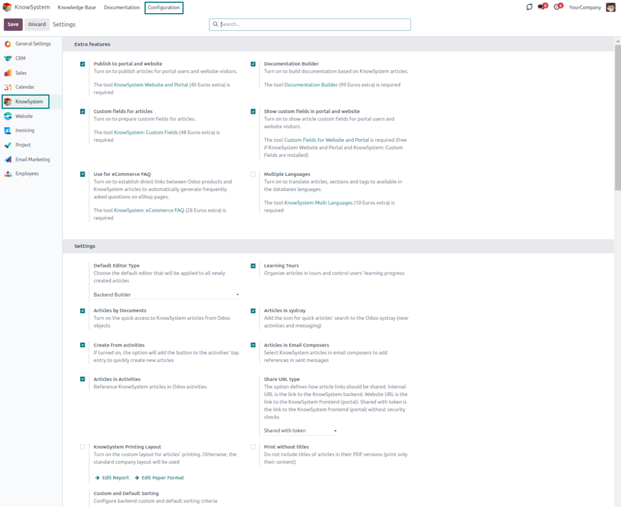The width and height of the screenshot is (621, 507).
Task: Click the Save button
Action: [13, 24]
